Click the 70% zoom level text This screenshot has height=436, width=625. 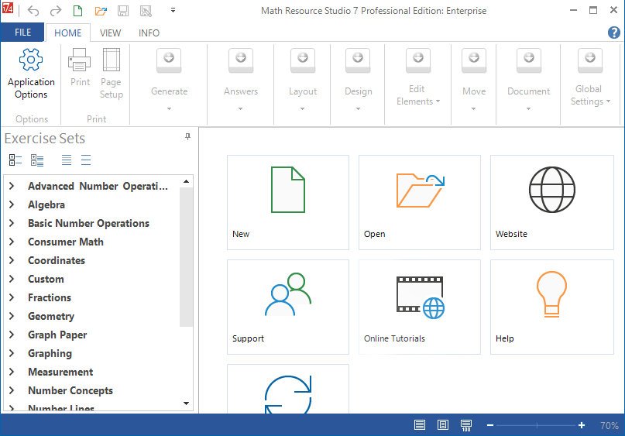click(609, 425)
